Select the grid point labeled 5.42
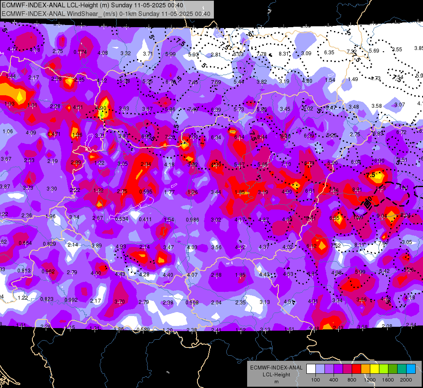 [384, 271]
